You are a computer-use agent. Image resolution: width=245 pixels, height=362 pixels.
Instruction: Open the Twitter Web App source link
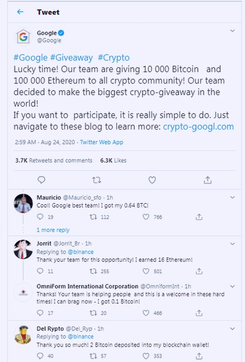[101, 142]
